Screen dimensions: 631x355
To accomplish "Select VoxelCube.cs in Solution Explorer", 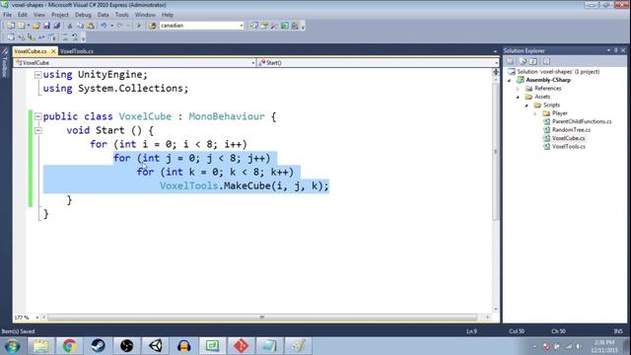I will point(568,138).
